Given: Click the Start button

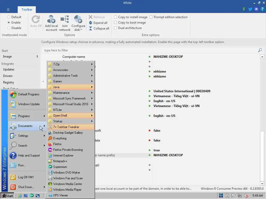Looking at the screenshot, I should (7, 196).
